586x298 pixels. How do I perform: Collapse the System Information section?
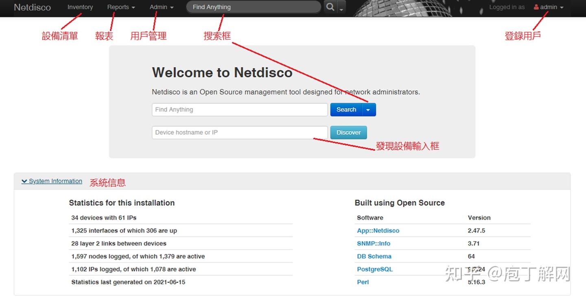click(55, 181)
